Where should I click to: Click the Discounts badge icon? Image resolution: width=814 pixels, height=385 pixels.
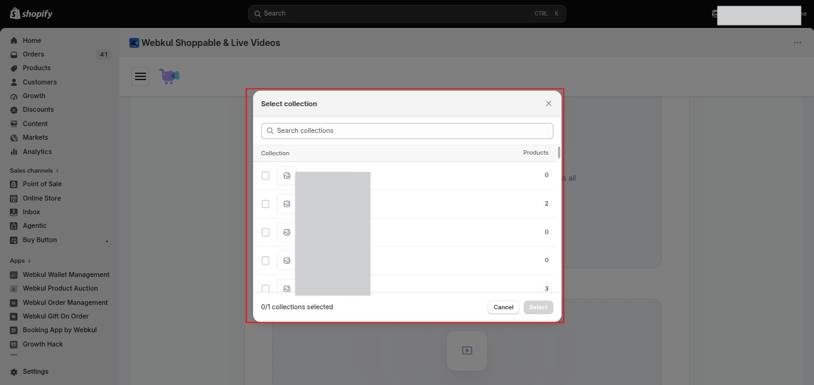14,109
